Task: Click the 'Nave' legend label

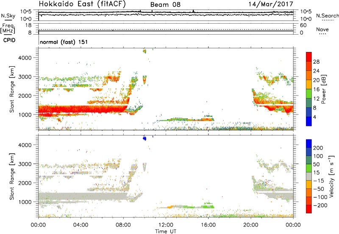Action: coord(322,29)
